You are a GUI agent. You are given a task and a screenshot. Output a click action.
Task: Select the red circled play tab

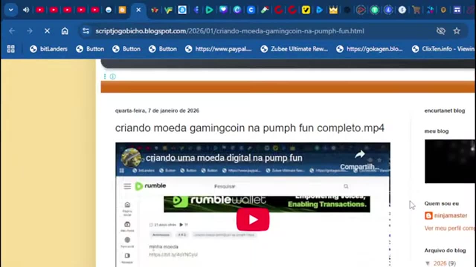click(x=361, y=10)
